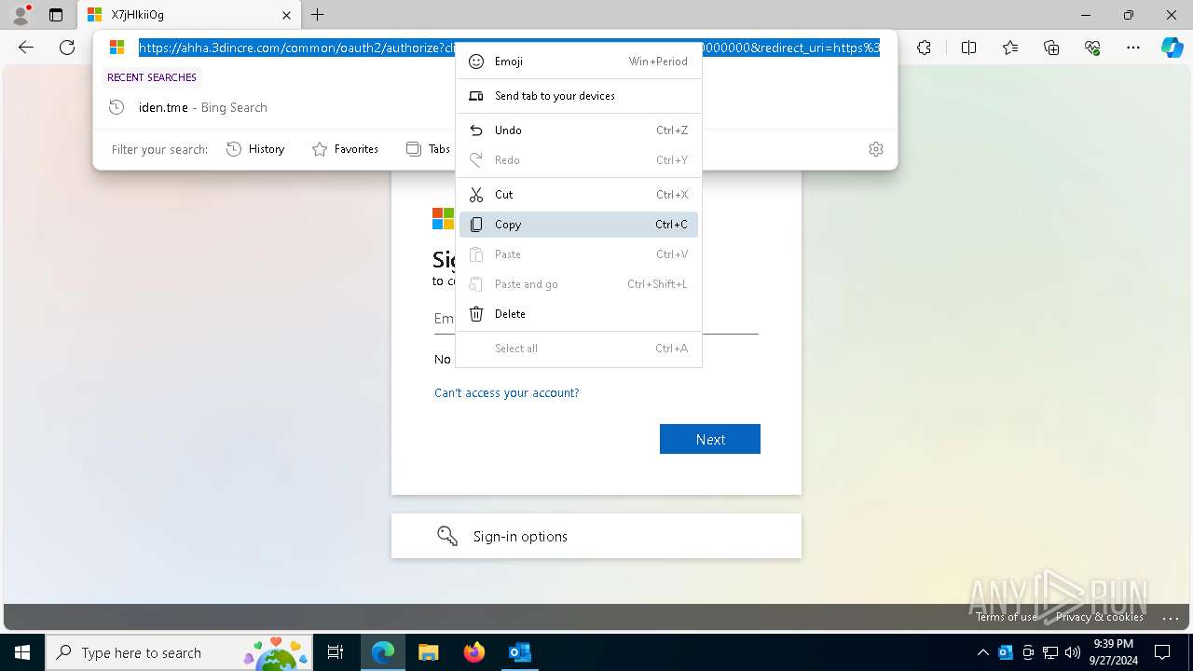Select recent search iden.tme
Screen dimensions: 1193x671
pyautogui.click(x=495, y=107)
